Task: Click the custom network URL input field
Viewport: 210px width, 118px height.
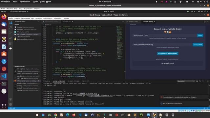Action: [x=165, y=35]
